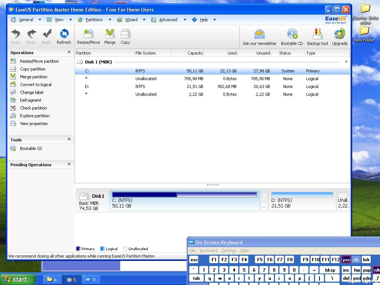Select the Convert to logical operation
The height and width of the screenshot is (285, 380).
tap(36, 85)
